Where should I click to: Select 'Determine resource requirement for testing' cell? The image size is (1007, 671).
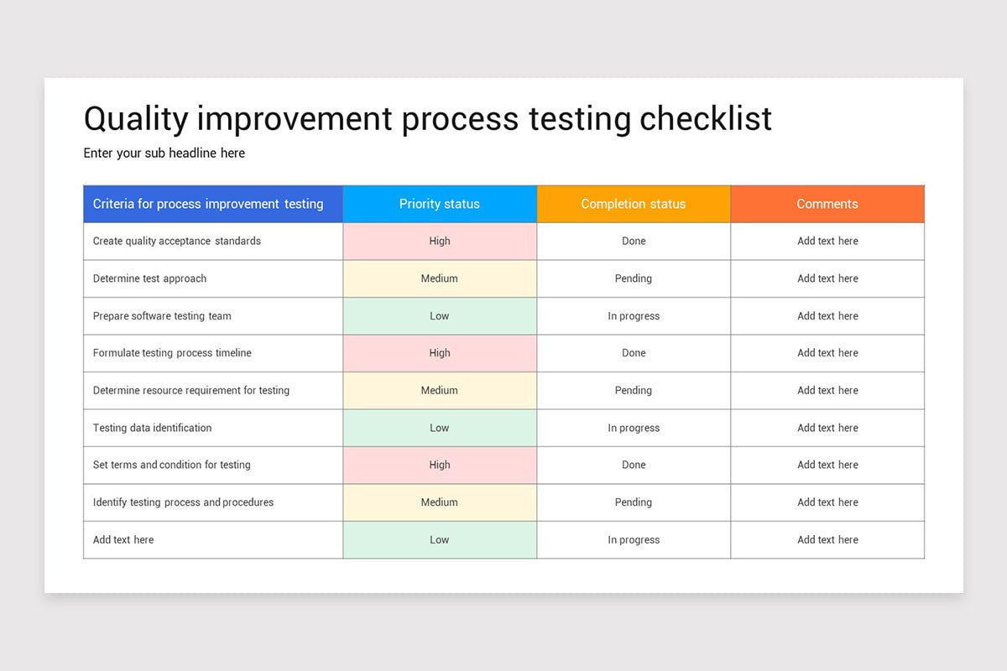[x=213, y=391]
